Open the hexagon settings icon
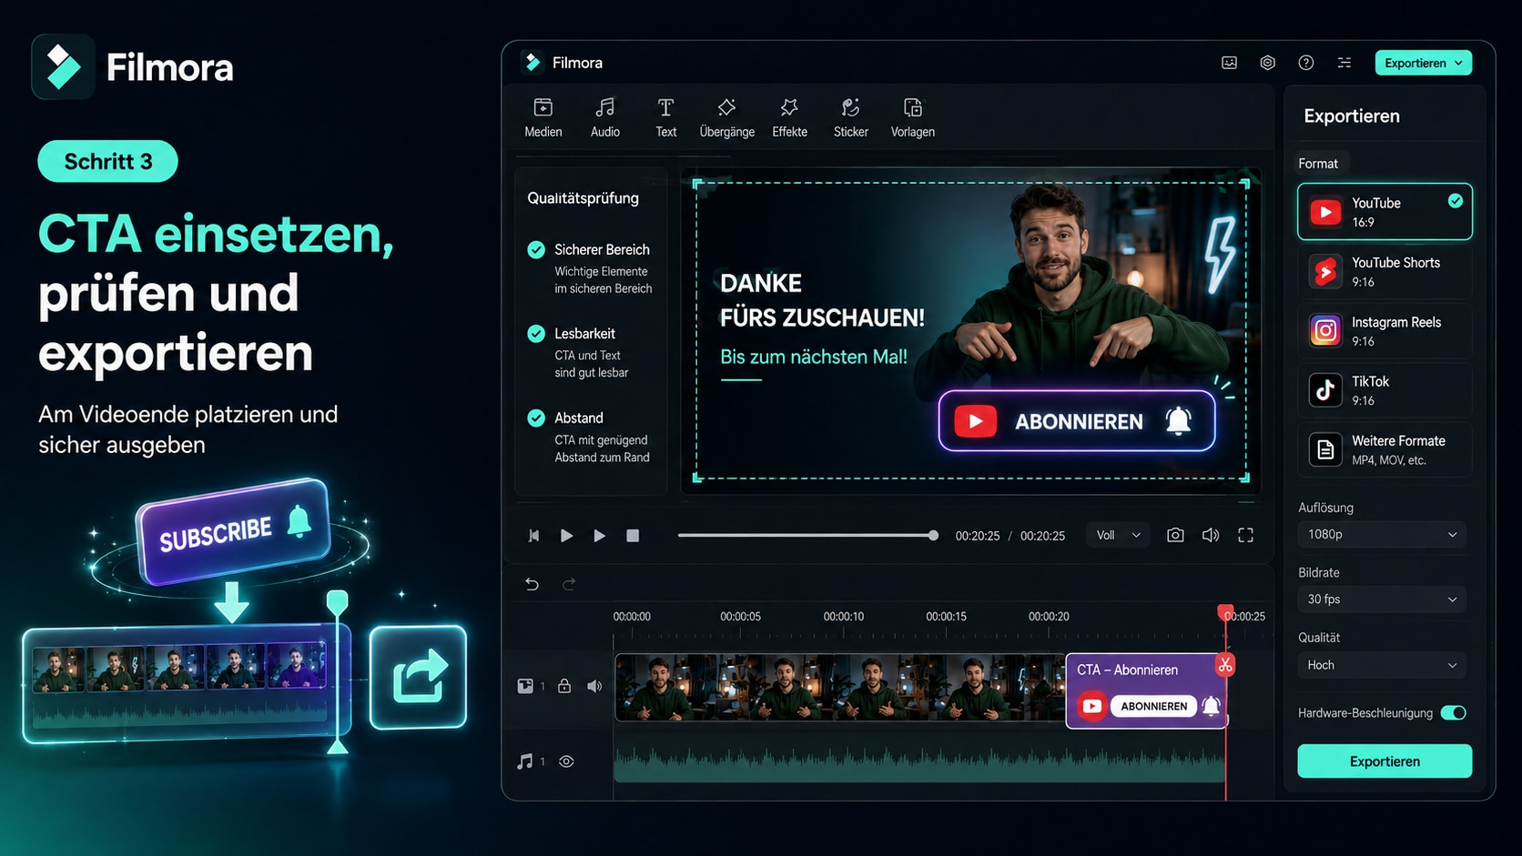 (1267, 63)
